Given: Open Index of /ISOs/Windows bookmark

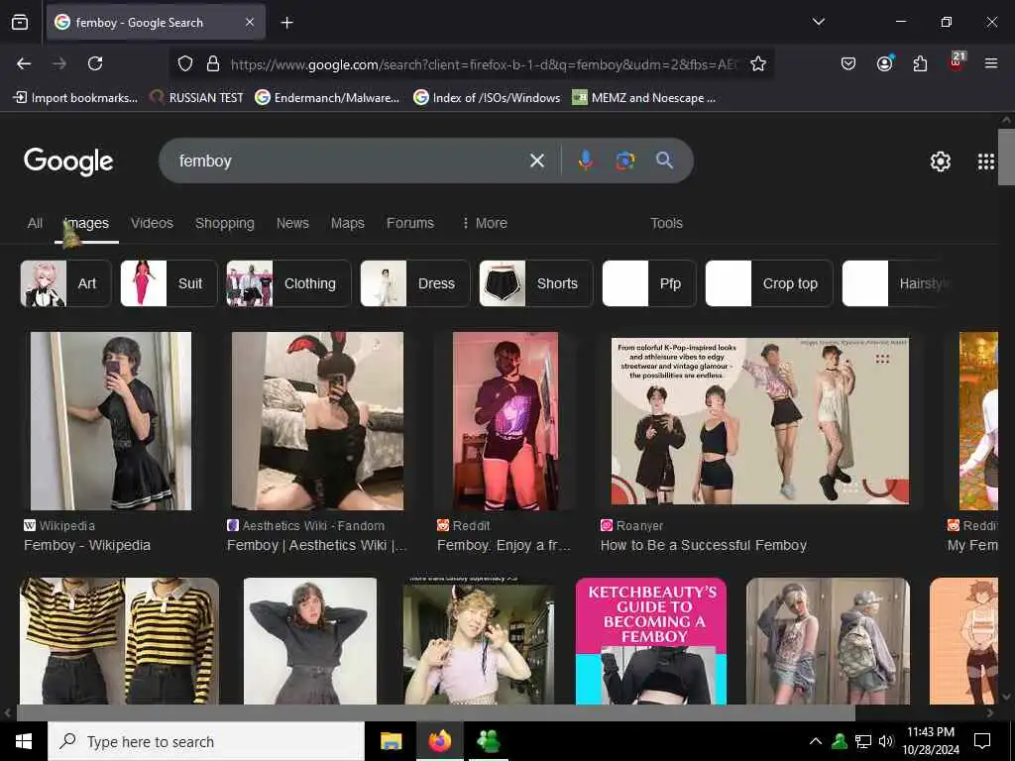Looking at the screenshot, I should 488,98.
